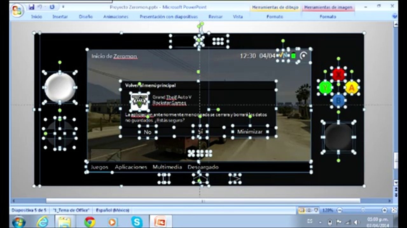Switch to slide sorter view
The width and height of the screenshot is (407, 228).
coord(308,210)
